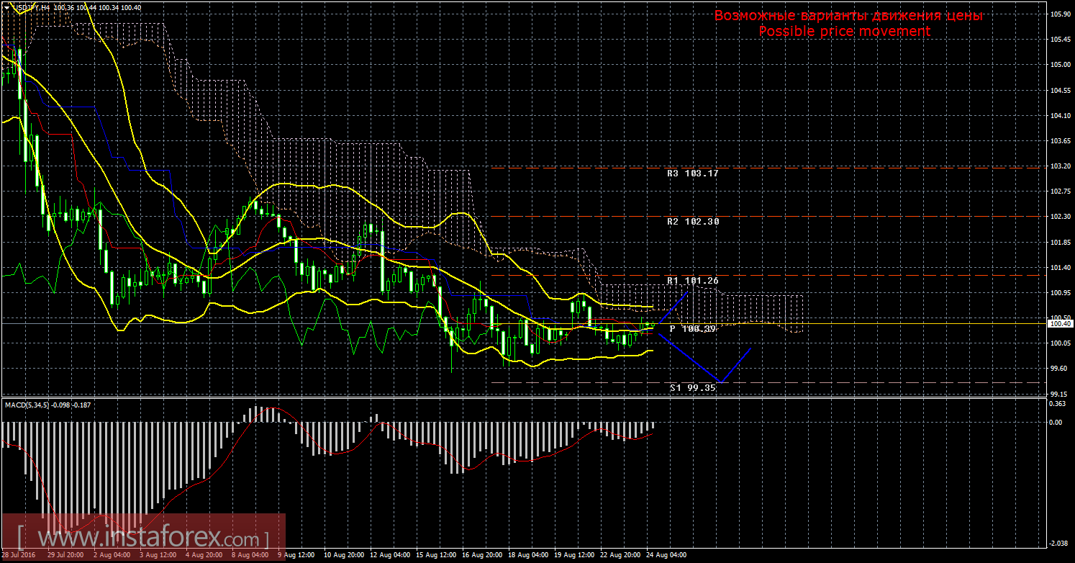Viewport: 1075px width, 563px height.
Task: Select the R2 102.30 resistance label
Action: click(x=692, y=222)
